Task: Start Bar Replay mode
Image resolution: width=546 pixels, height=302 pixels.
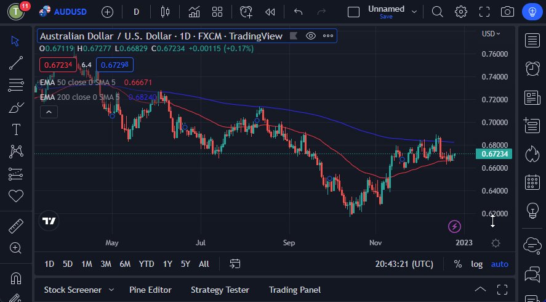Action: coord(270,12)
